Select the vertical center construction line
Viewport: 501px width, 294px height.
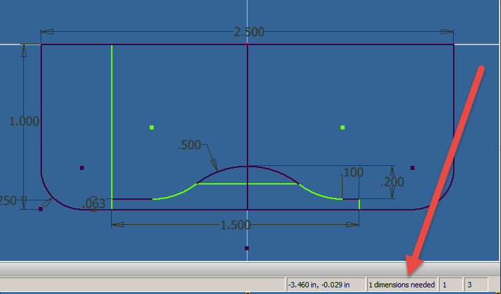248,127
